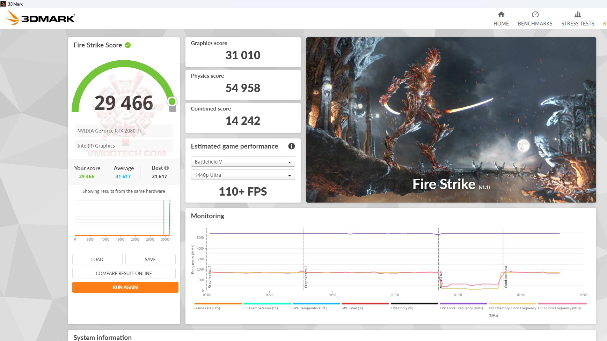Select the Benchmarks gauge icon
The image size is (607, 341).
click(x=535, y=15)
